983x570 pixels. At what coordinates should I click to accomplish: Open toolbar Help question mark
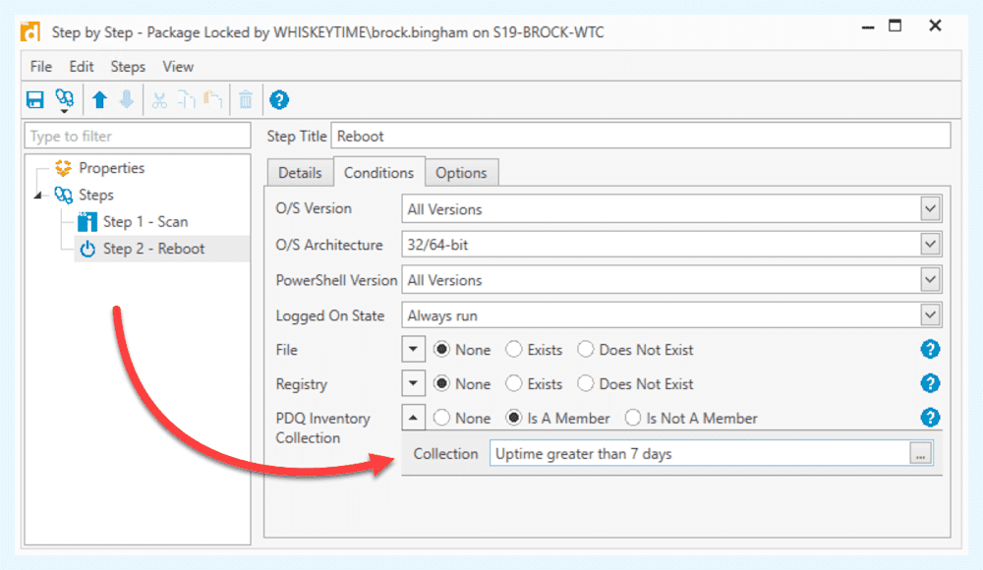pos(279,99)
